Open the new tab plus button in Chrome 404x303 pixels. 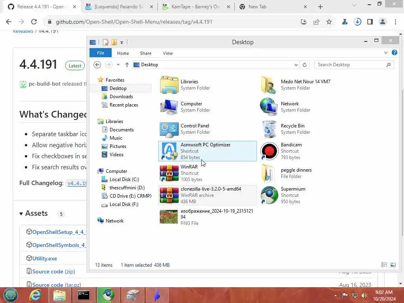pyautogui.click(x=320, y=7)
